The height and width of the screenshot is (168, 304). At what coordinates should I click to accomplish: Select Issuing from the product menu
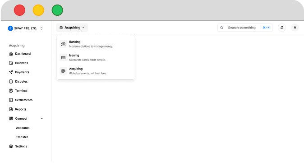[96, 57]
